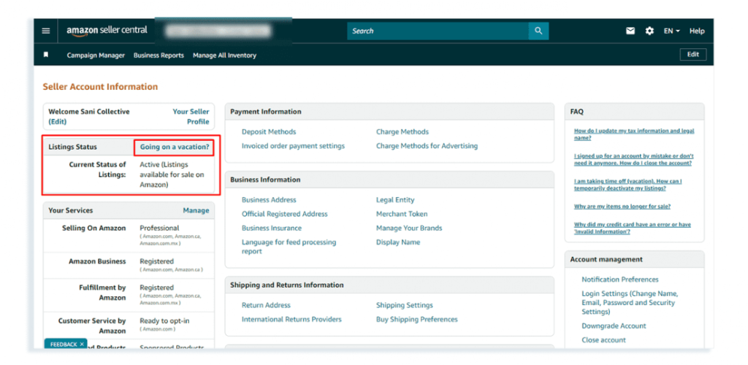Click Ready to opt-in status text
Screen dimensions: 748x365
pyautogui.click(x=164, y=320)
